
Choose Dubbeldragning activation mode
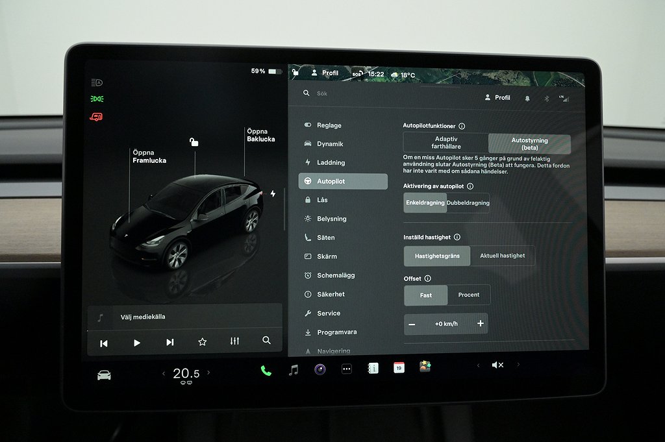pos(468,203)
